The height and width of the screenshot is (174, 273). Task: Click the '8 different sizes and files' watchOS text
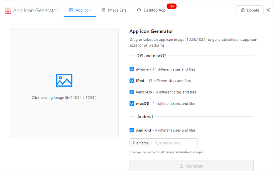tap(176, 92)
